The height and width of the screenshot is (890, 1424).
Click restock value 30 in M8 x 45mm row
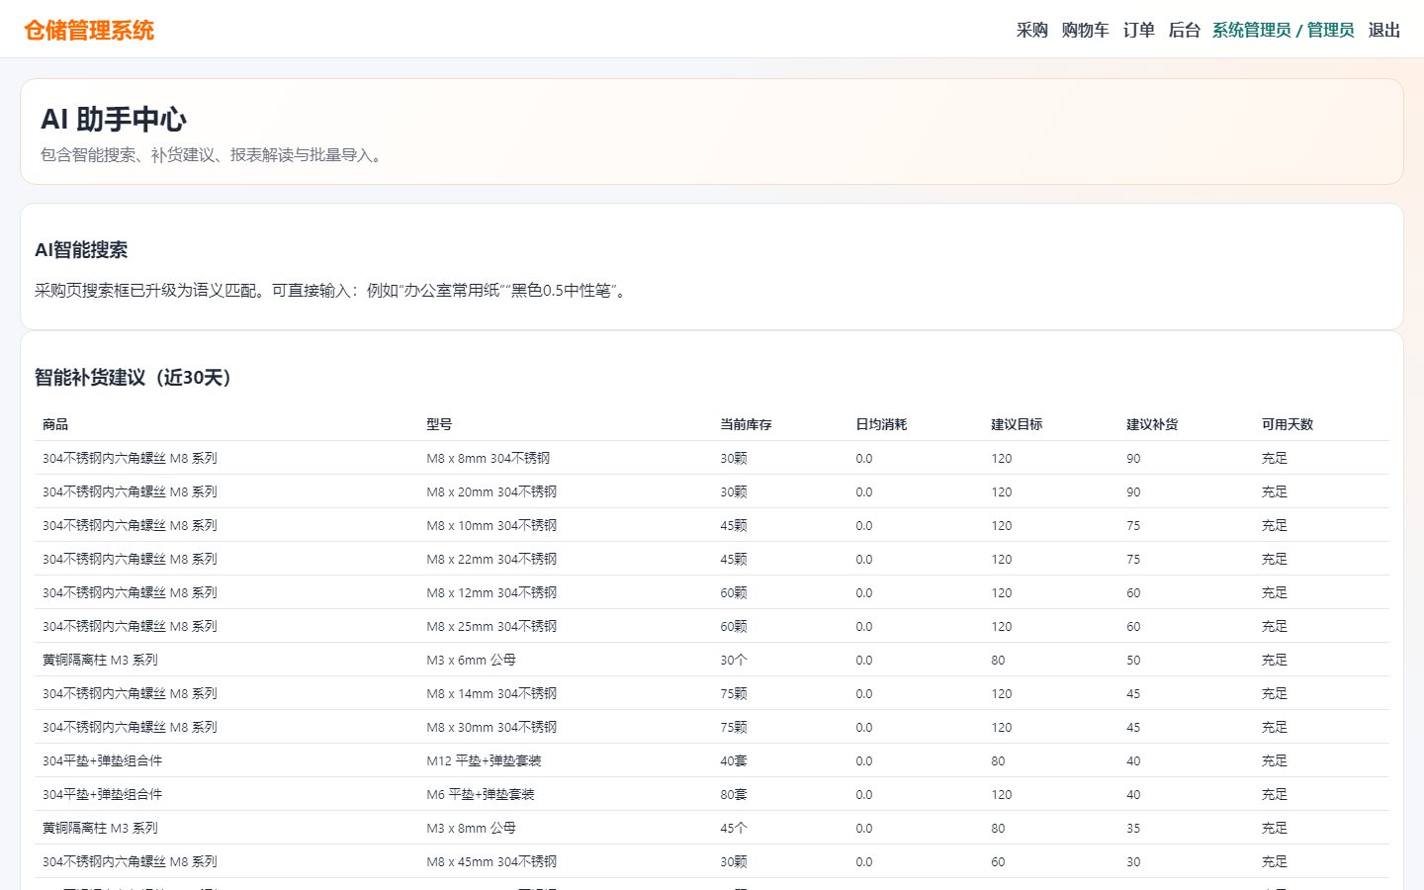point(1133,861)
